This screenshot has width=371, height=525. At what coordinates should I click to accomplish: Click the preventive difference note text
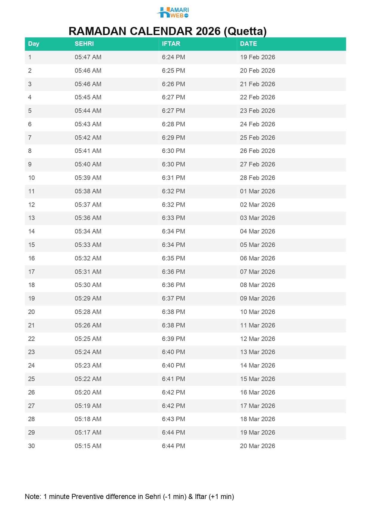pos(129,497)
